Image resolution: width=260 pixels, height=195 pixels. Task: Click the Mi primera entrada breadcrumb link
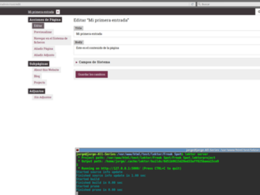(41, 12)
